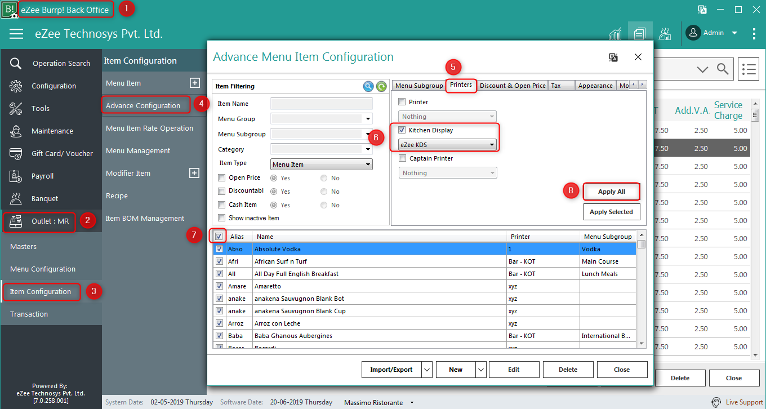The image size is (766, 409).
Task: Click the Banquet icon in sidebar
Action: 16,198
